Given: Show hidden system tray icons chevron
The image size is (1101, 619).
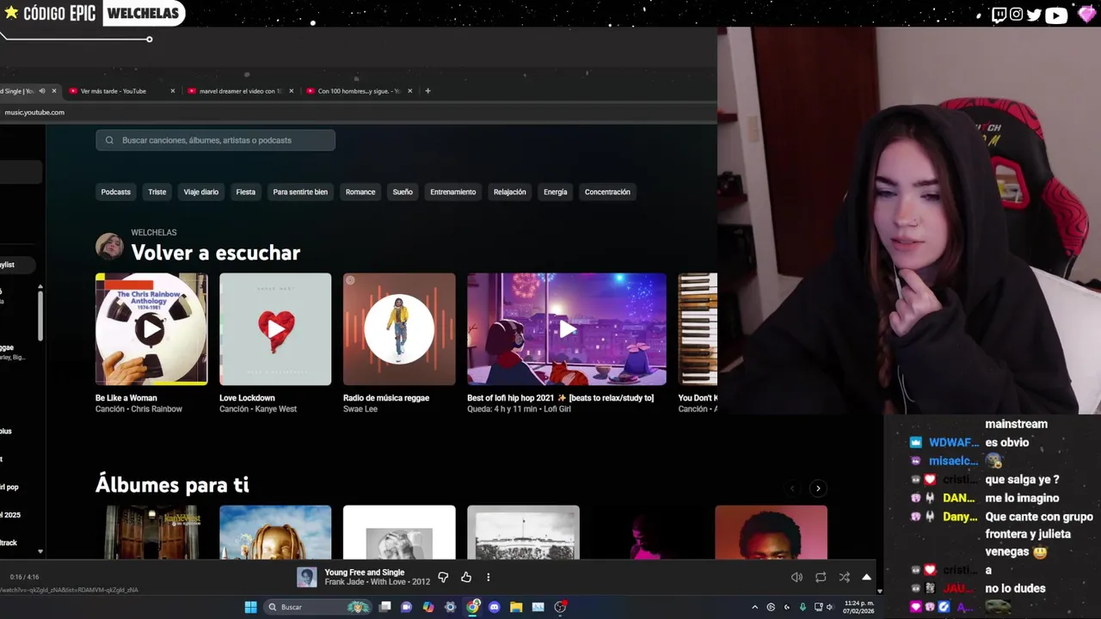Looking at the screenshot, I should [755, 607].
